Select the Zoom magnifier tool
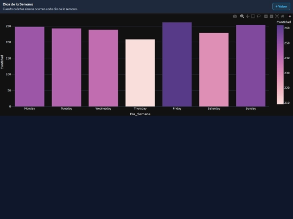Image resolution: width=293 pixels, height=219 pixels. point(242,16)
